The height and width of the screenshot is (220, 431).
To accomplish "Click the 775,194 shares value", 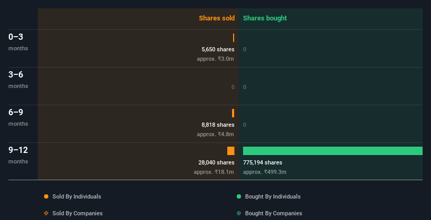I will click(262, 163).
